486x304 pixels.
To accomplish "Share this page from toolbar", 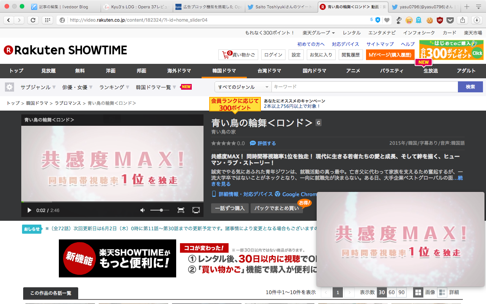I will point(463,20).
